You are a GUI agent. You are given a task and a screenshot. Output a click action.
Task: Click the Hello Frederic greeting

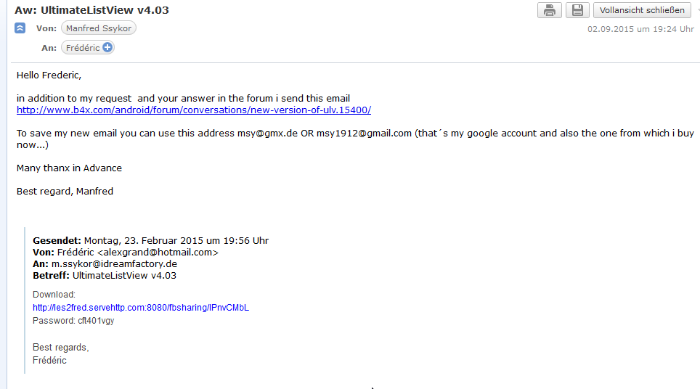[49, 75]
